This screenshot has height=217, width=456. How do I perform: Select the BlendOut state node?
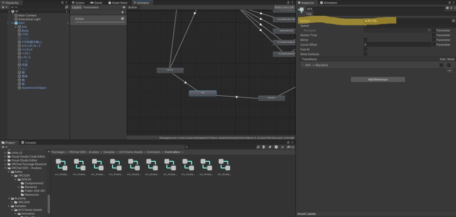point(271,98)
